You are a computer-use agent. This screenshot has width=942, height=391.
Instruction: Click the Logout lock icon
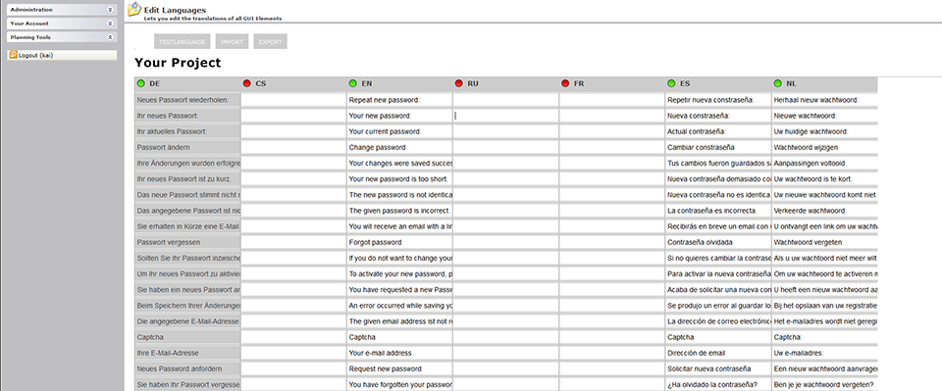tap(13, 55)
